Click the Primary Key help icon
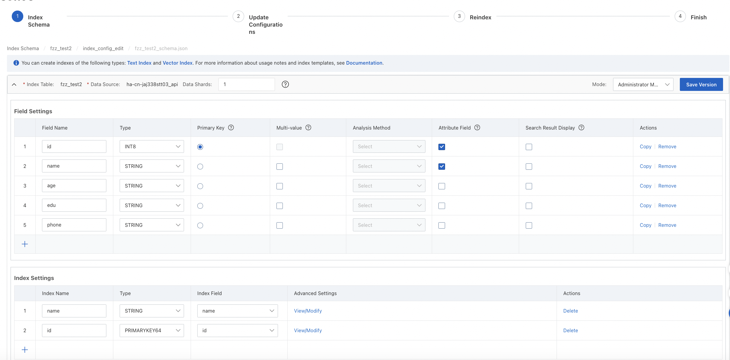730x360 pixels. point(231,127)
